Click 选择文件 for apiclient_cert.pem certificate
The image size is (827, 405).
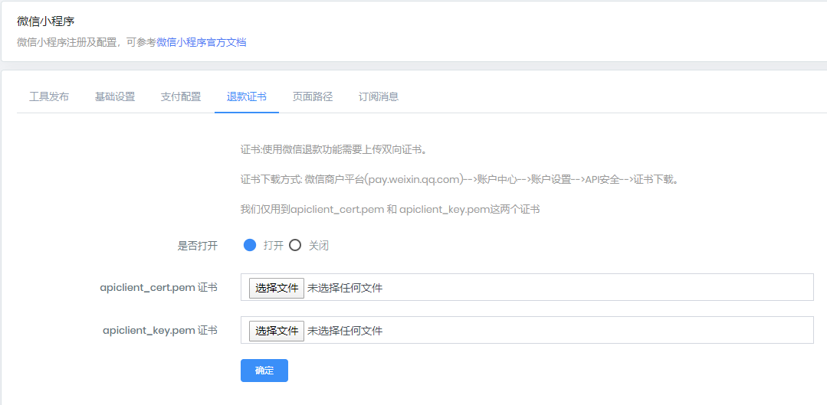click(x=277, y=288)
